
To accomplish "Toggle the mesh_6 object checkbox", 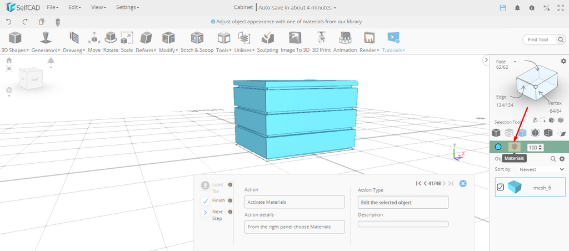I will (500, 188).
